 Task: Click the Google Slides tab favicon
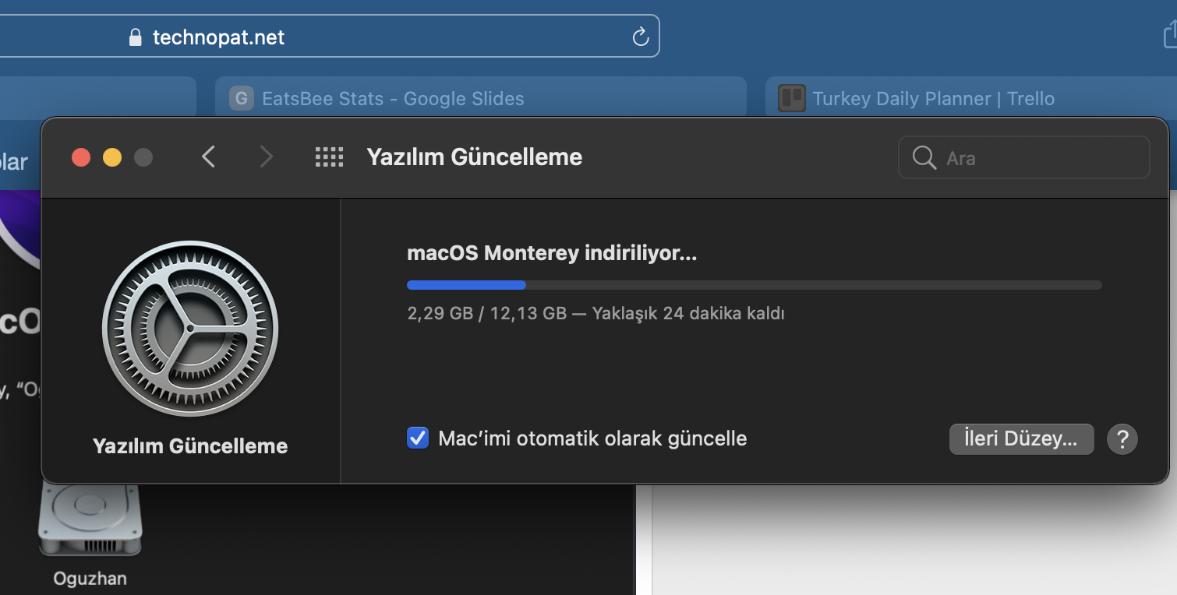[x=242, y=98]
